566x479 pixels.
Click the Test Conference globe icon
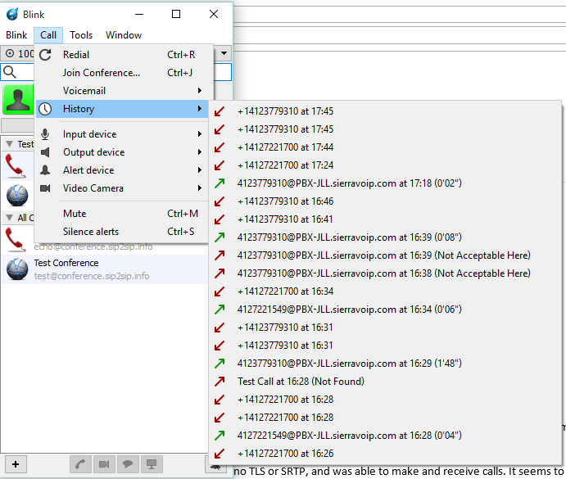tap(17, 269)
